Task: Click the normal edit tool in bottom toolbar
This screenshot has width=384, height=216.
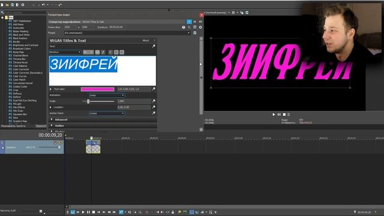Action: (121, 212)
